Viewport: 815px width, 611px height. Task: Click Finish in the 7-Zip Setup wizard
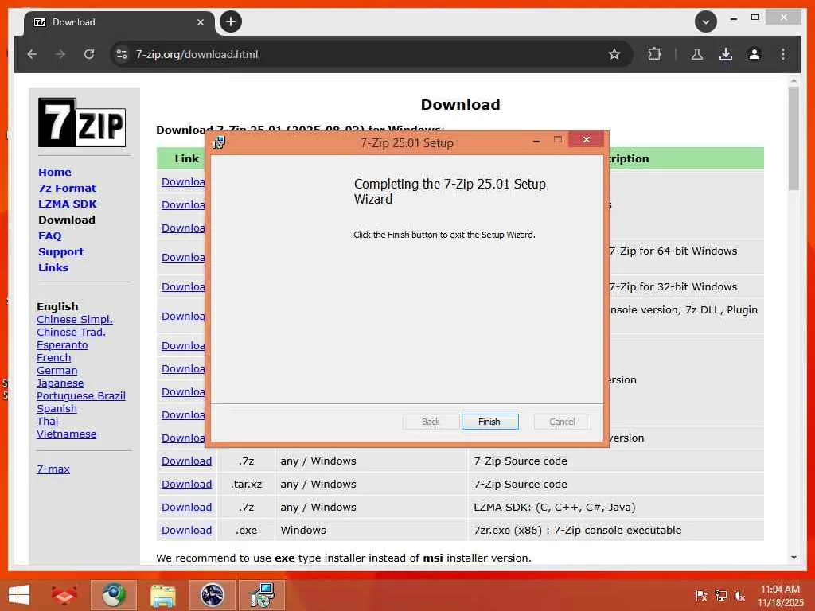coord(489,422)
